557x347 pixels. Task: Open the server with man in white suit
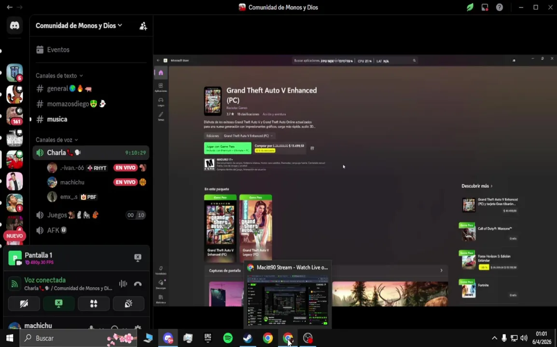click(x=14, y=181)
